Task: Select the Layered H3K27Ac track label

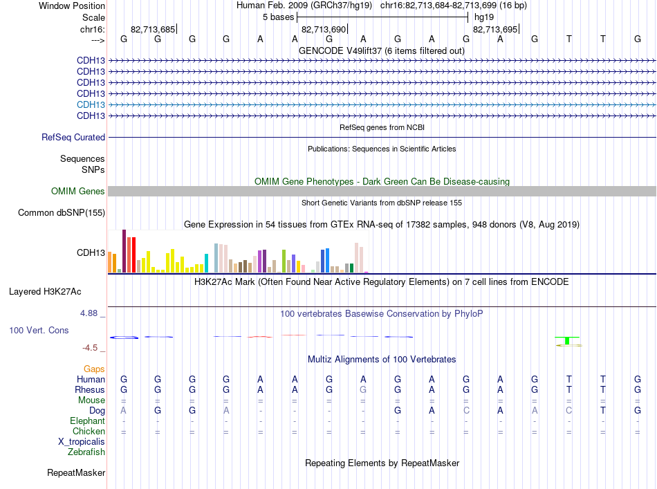Action: click(45, 292)
